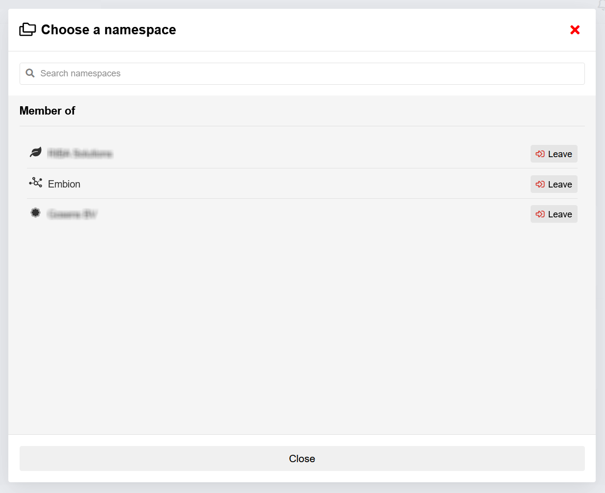
Task: Leave the namespace with the leaf icon
Action: click(554, 154)
